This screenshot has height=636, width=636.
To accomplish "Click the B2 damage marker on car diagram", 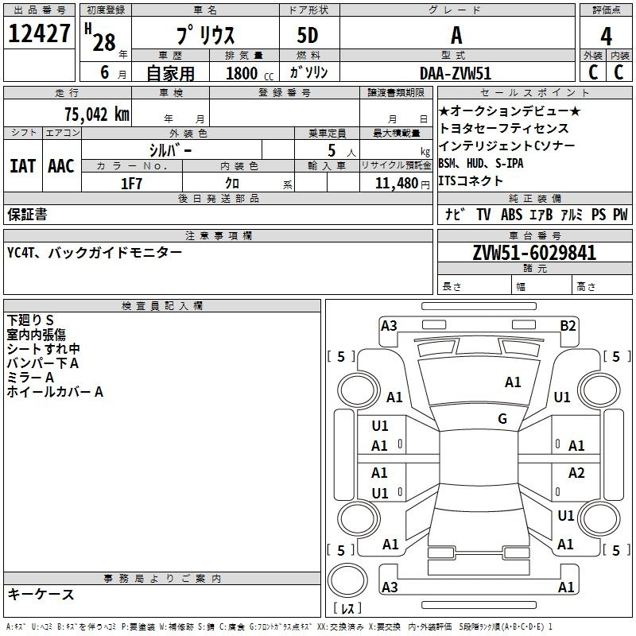I will pyautogui.click(x=568, y=325).
